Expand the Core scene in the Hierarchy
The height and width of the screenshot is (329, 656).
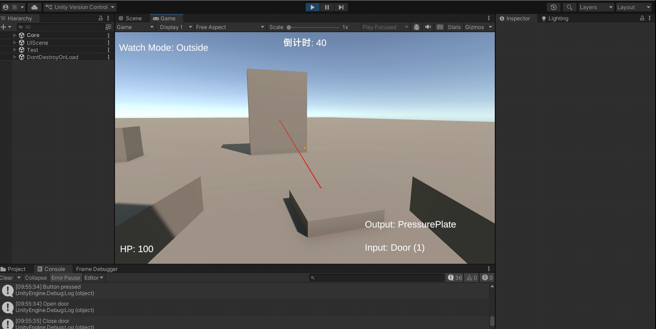click(15, 35)
